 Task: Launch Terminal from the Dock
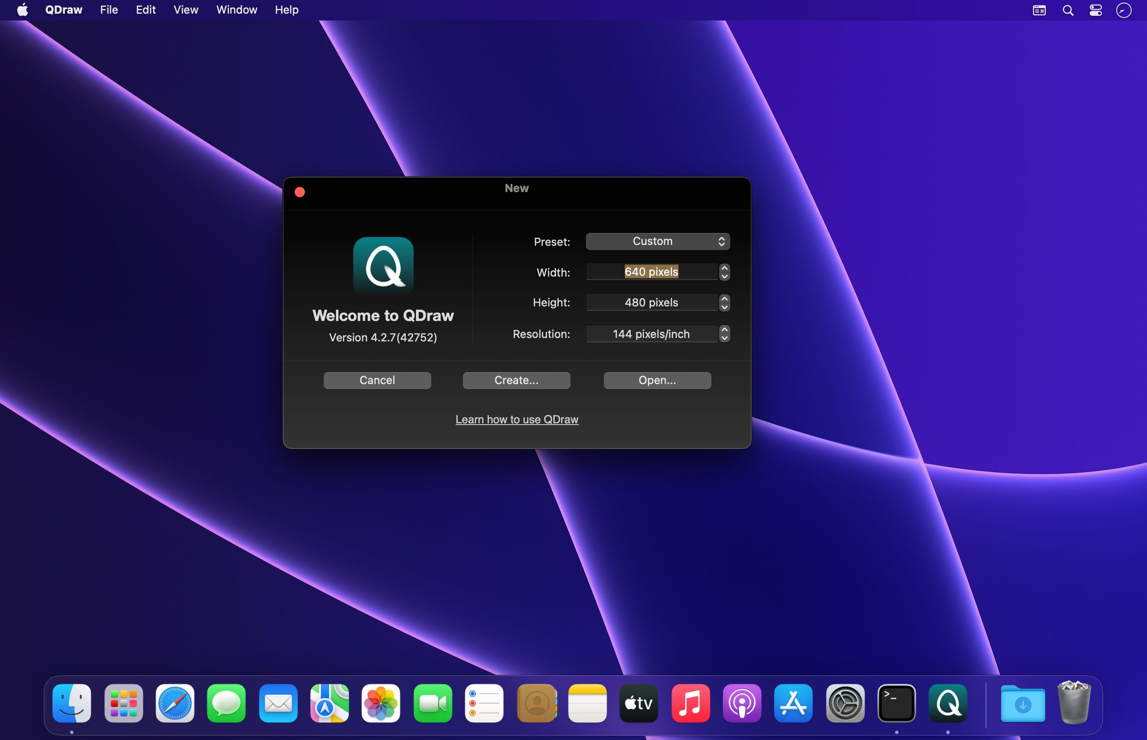pos(896,703)
